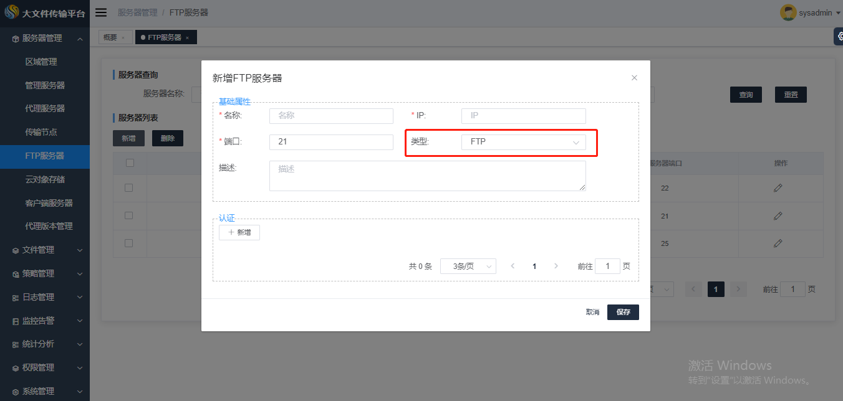Click the hamburger menu collapse icon
This screenshot has height=401, width=843.
(x=101, y=12)
